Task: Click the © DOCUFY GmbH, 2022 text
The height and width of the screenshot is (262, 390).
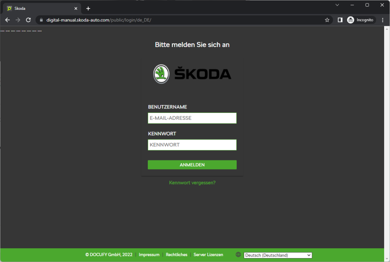Action: pos(109,255)
